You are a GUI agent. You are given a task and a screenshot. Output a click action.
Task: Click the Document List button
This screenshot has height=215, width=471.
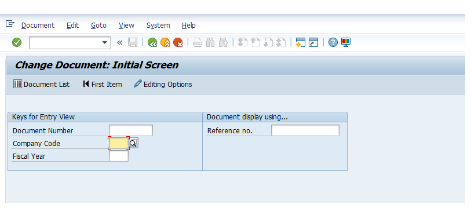coord(42,85)
